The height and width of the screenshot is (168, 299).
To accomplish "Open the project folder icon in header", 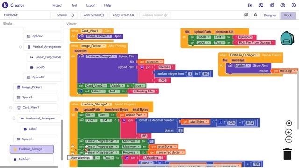I will [x=250, y=5].
